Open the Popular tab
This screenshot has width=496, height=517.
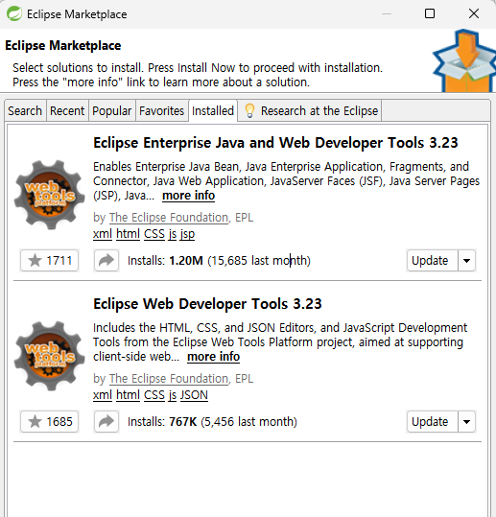[x=112, y=111]
